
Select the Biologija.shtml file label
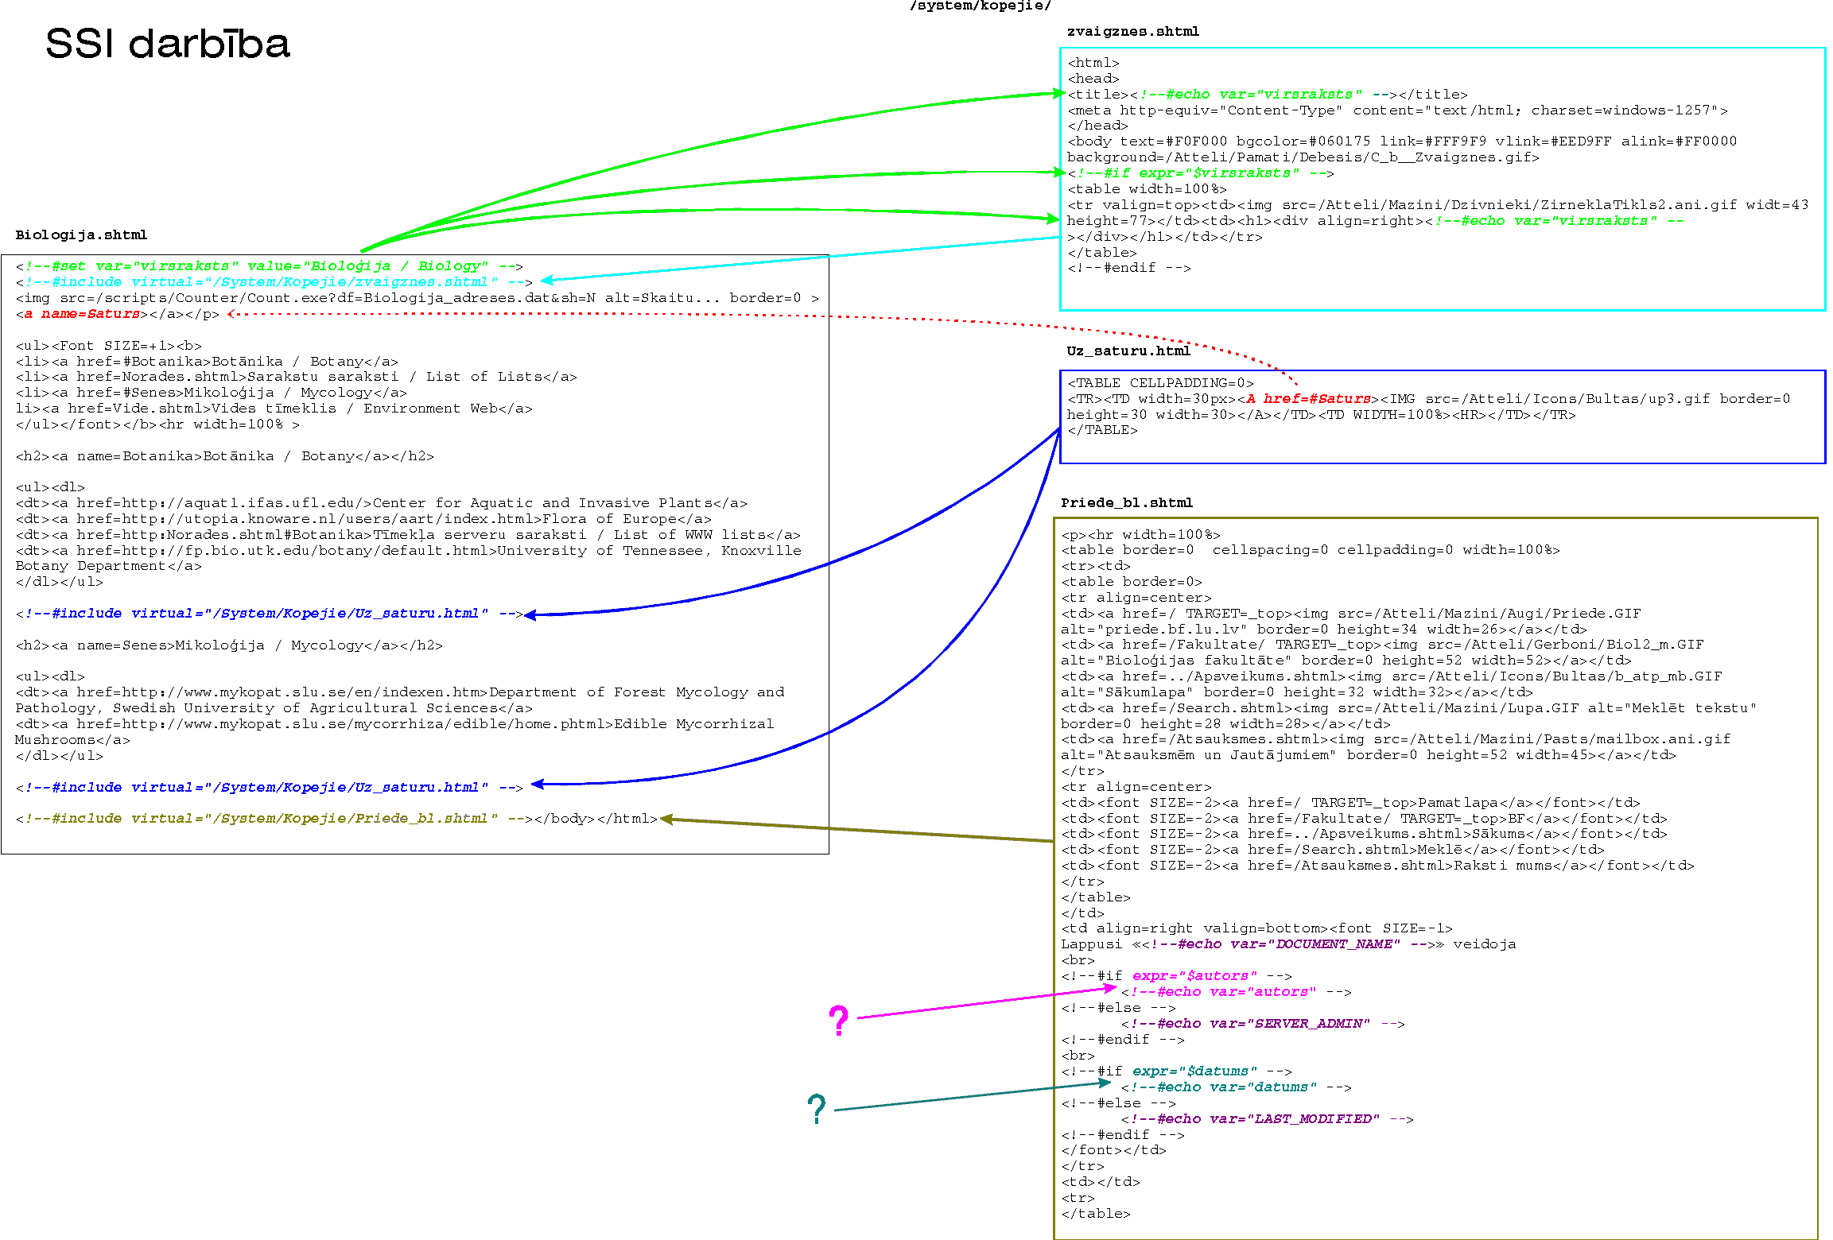tap(81, 234)
